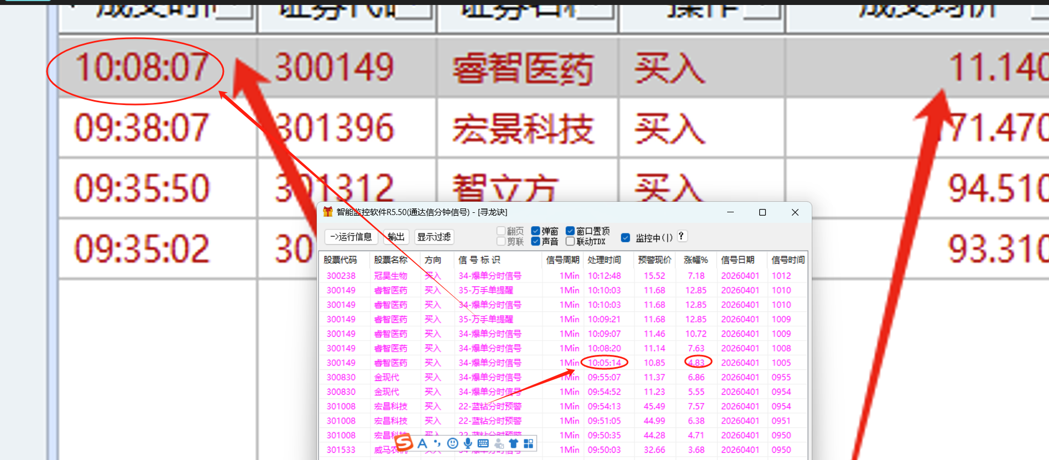Click the 45.49 alert price cell
Image resolution: width=1049 pixels, height=460 pixels.
pos(654,406)
